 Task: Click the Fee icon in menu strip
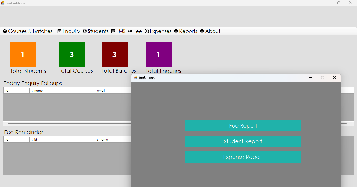[130, 31]
